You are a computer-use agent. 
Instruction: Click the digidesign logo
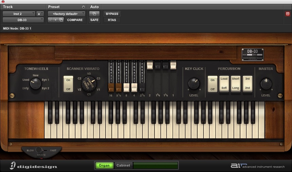(34, 166)
